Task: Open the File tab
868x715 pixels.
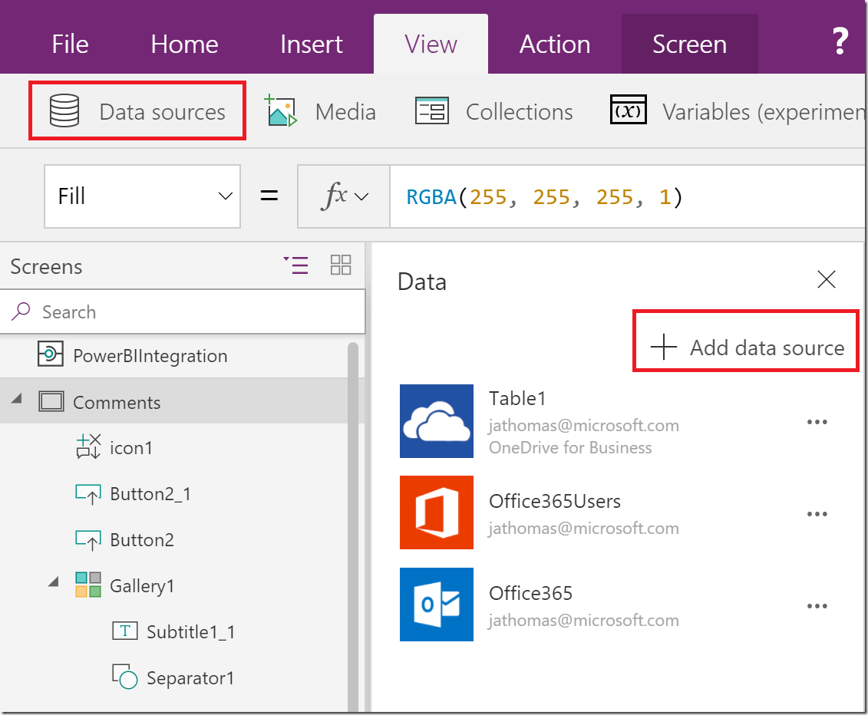Action: tap(70, 44)
